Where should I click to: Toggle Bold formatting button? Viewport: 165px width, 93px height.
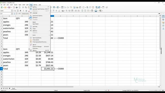pos(21,11)
